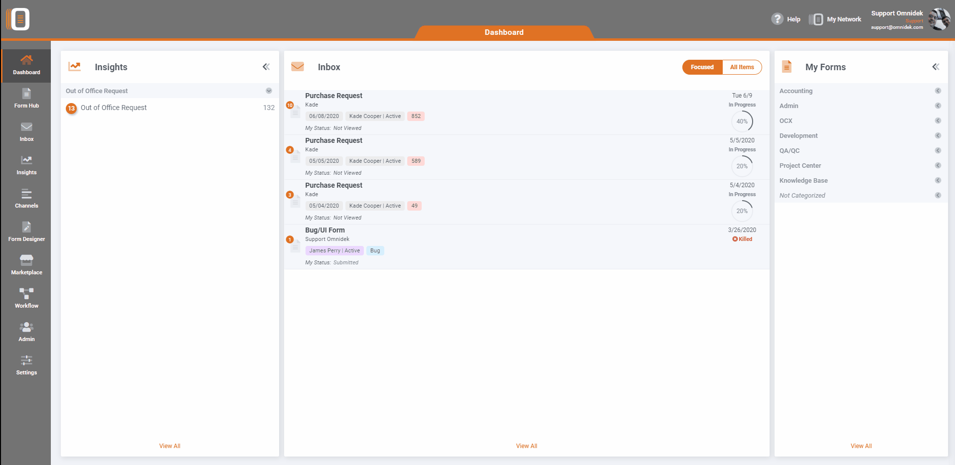Image resolution: width=955 pixels, height=465 pixels.
Task: Expand the Accounting forms category
Action: (938, 91)
